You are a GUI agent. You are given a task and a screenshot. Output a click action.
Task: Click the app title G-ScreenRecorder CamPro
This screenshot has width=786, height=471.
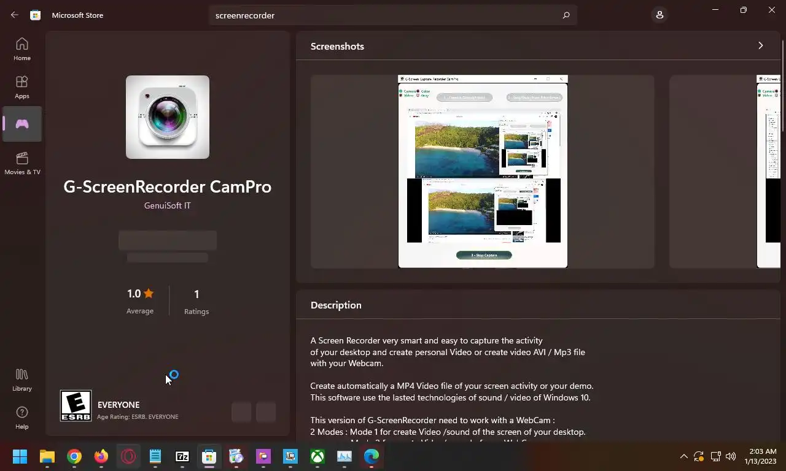(x=167, y=186)
